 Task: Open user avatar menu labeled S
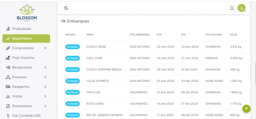(x=241, y=8)
